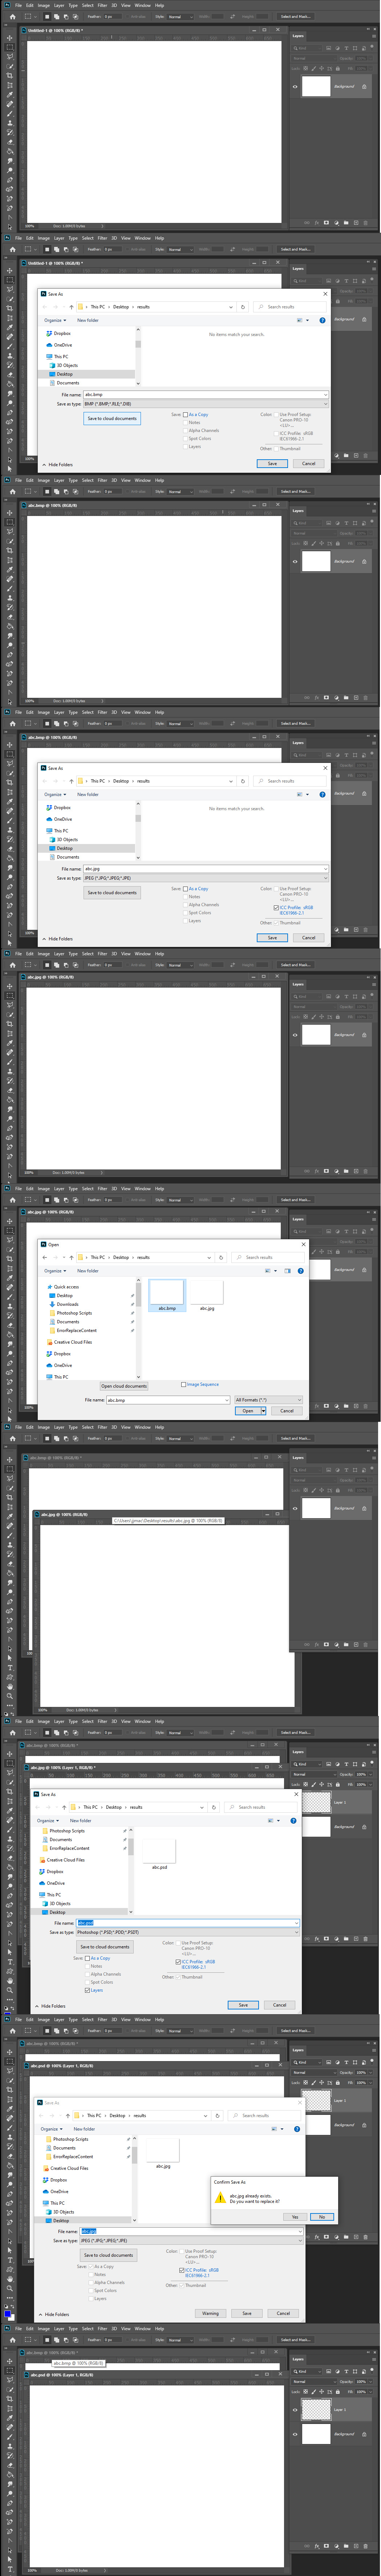Click the Open button in the Open dialog

pos(247,1410)
